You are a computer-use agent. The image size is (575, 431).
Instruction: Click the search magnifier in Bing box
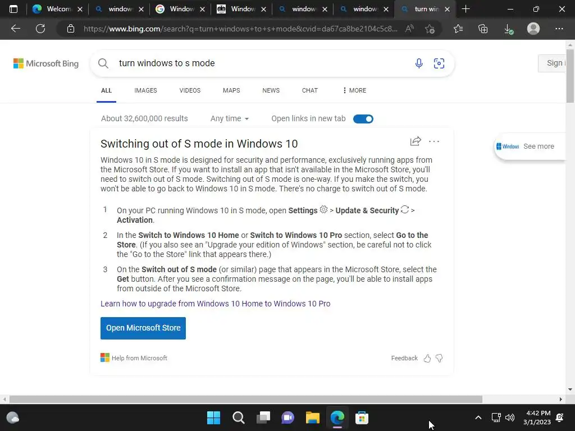[103, 63]
